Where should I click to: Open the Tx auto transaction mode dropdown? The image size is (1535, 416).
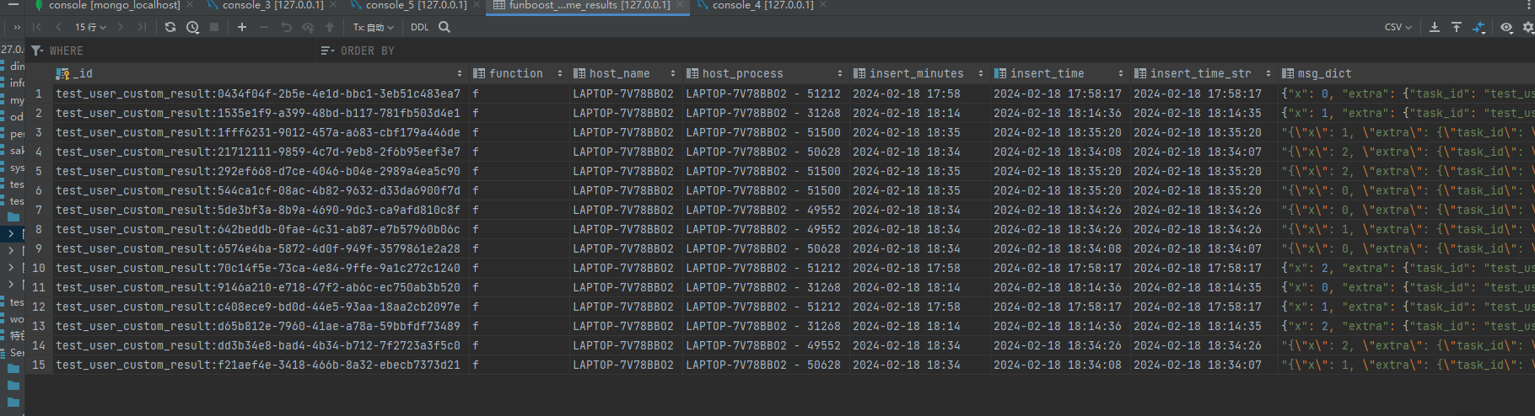tap(373, 27)
